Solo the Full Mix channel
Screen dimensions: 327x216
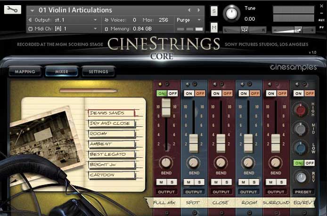tap(172, 182)
